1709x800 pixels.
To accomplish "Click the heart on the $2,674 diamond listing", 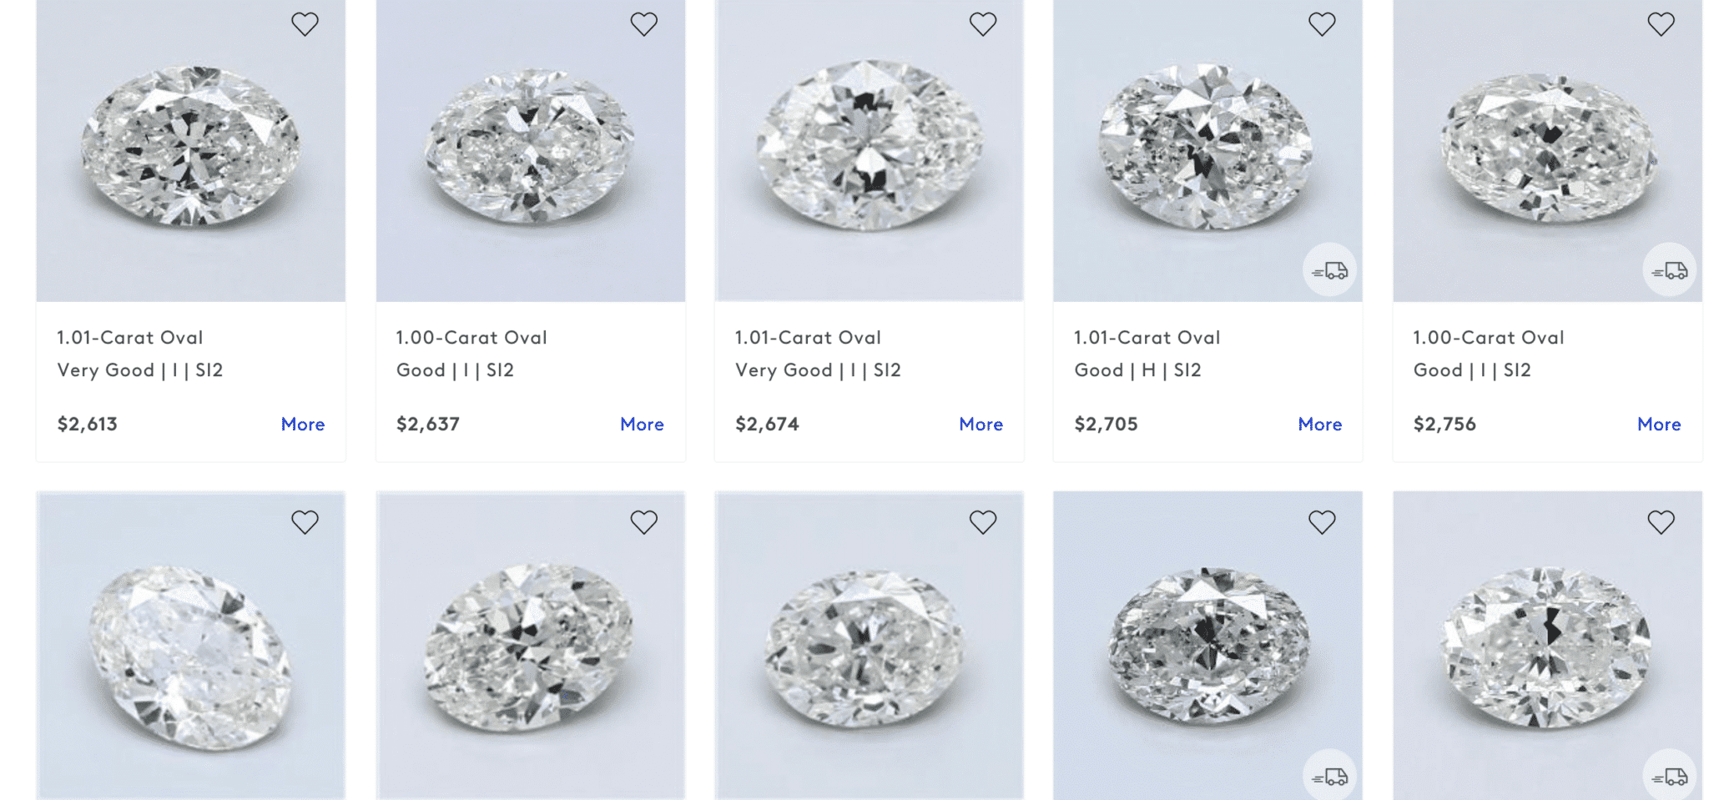I will (983, 23).
